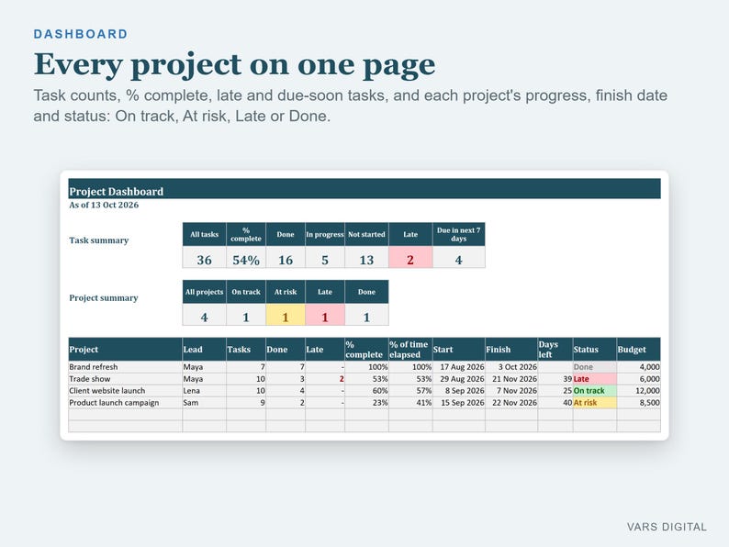Click the Sam lead cell
Image resolution: width=729 pixels, height=547 pixels.
204,403
